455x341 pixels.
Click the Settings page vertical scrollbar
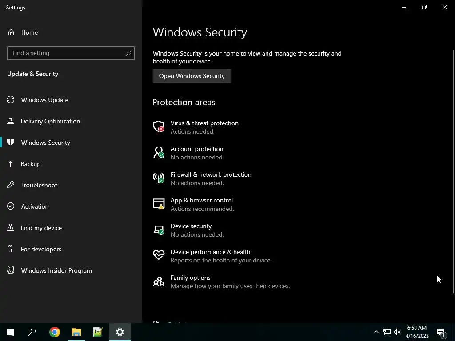[454, 171]
